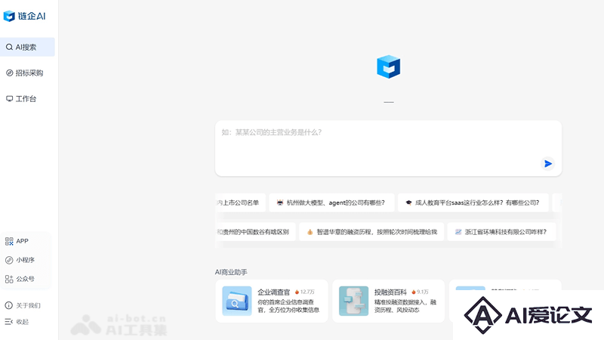Viewport: 604px width, 340px height.
Task: Click the AI商业助手 heading
Action: coord(231,272)
